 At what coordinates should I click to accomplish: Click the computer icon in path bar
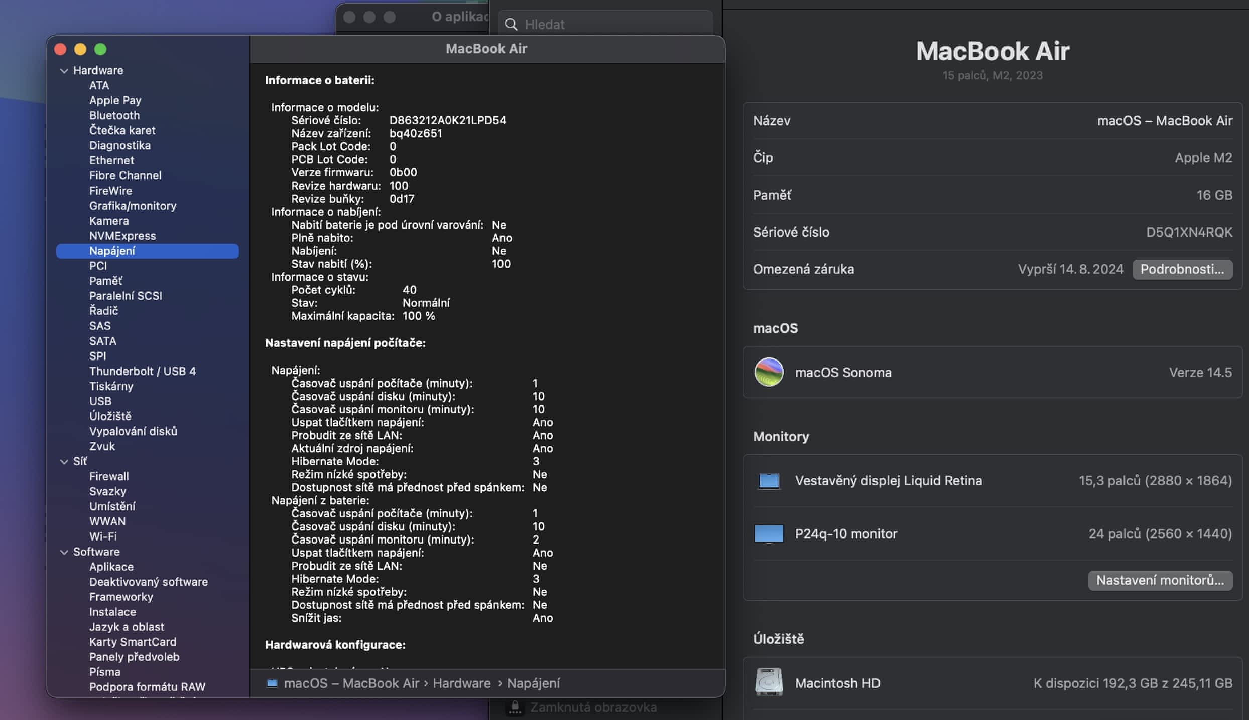pyautogui.click(x=272, y=683)
